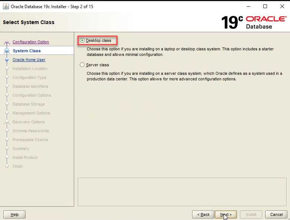The height and width of the screenshot is (220, 290).
Task: Click the greyed-out Install button
Action: pos(251,214)
